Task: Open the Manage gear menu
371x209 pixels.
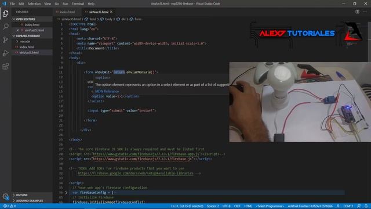Action: (x=5, y=196)
